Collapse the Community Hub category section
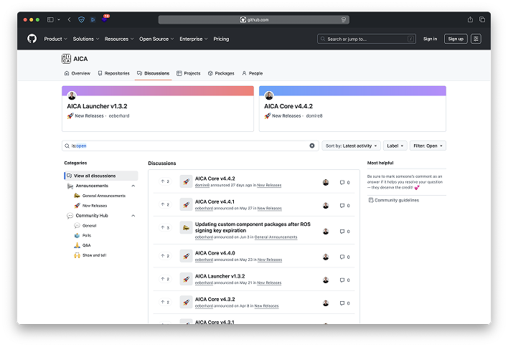508x347 pixels. [133, 215]
